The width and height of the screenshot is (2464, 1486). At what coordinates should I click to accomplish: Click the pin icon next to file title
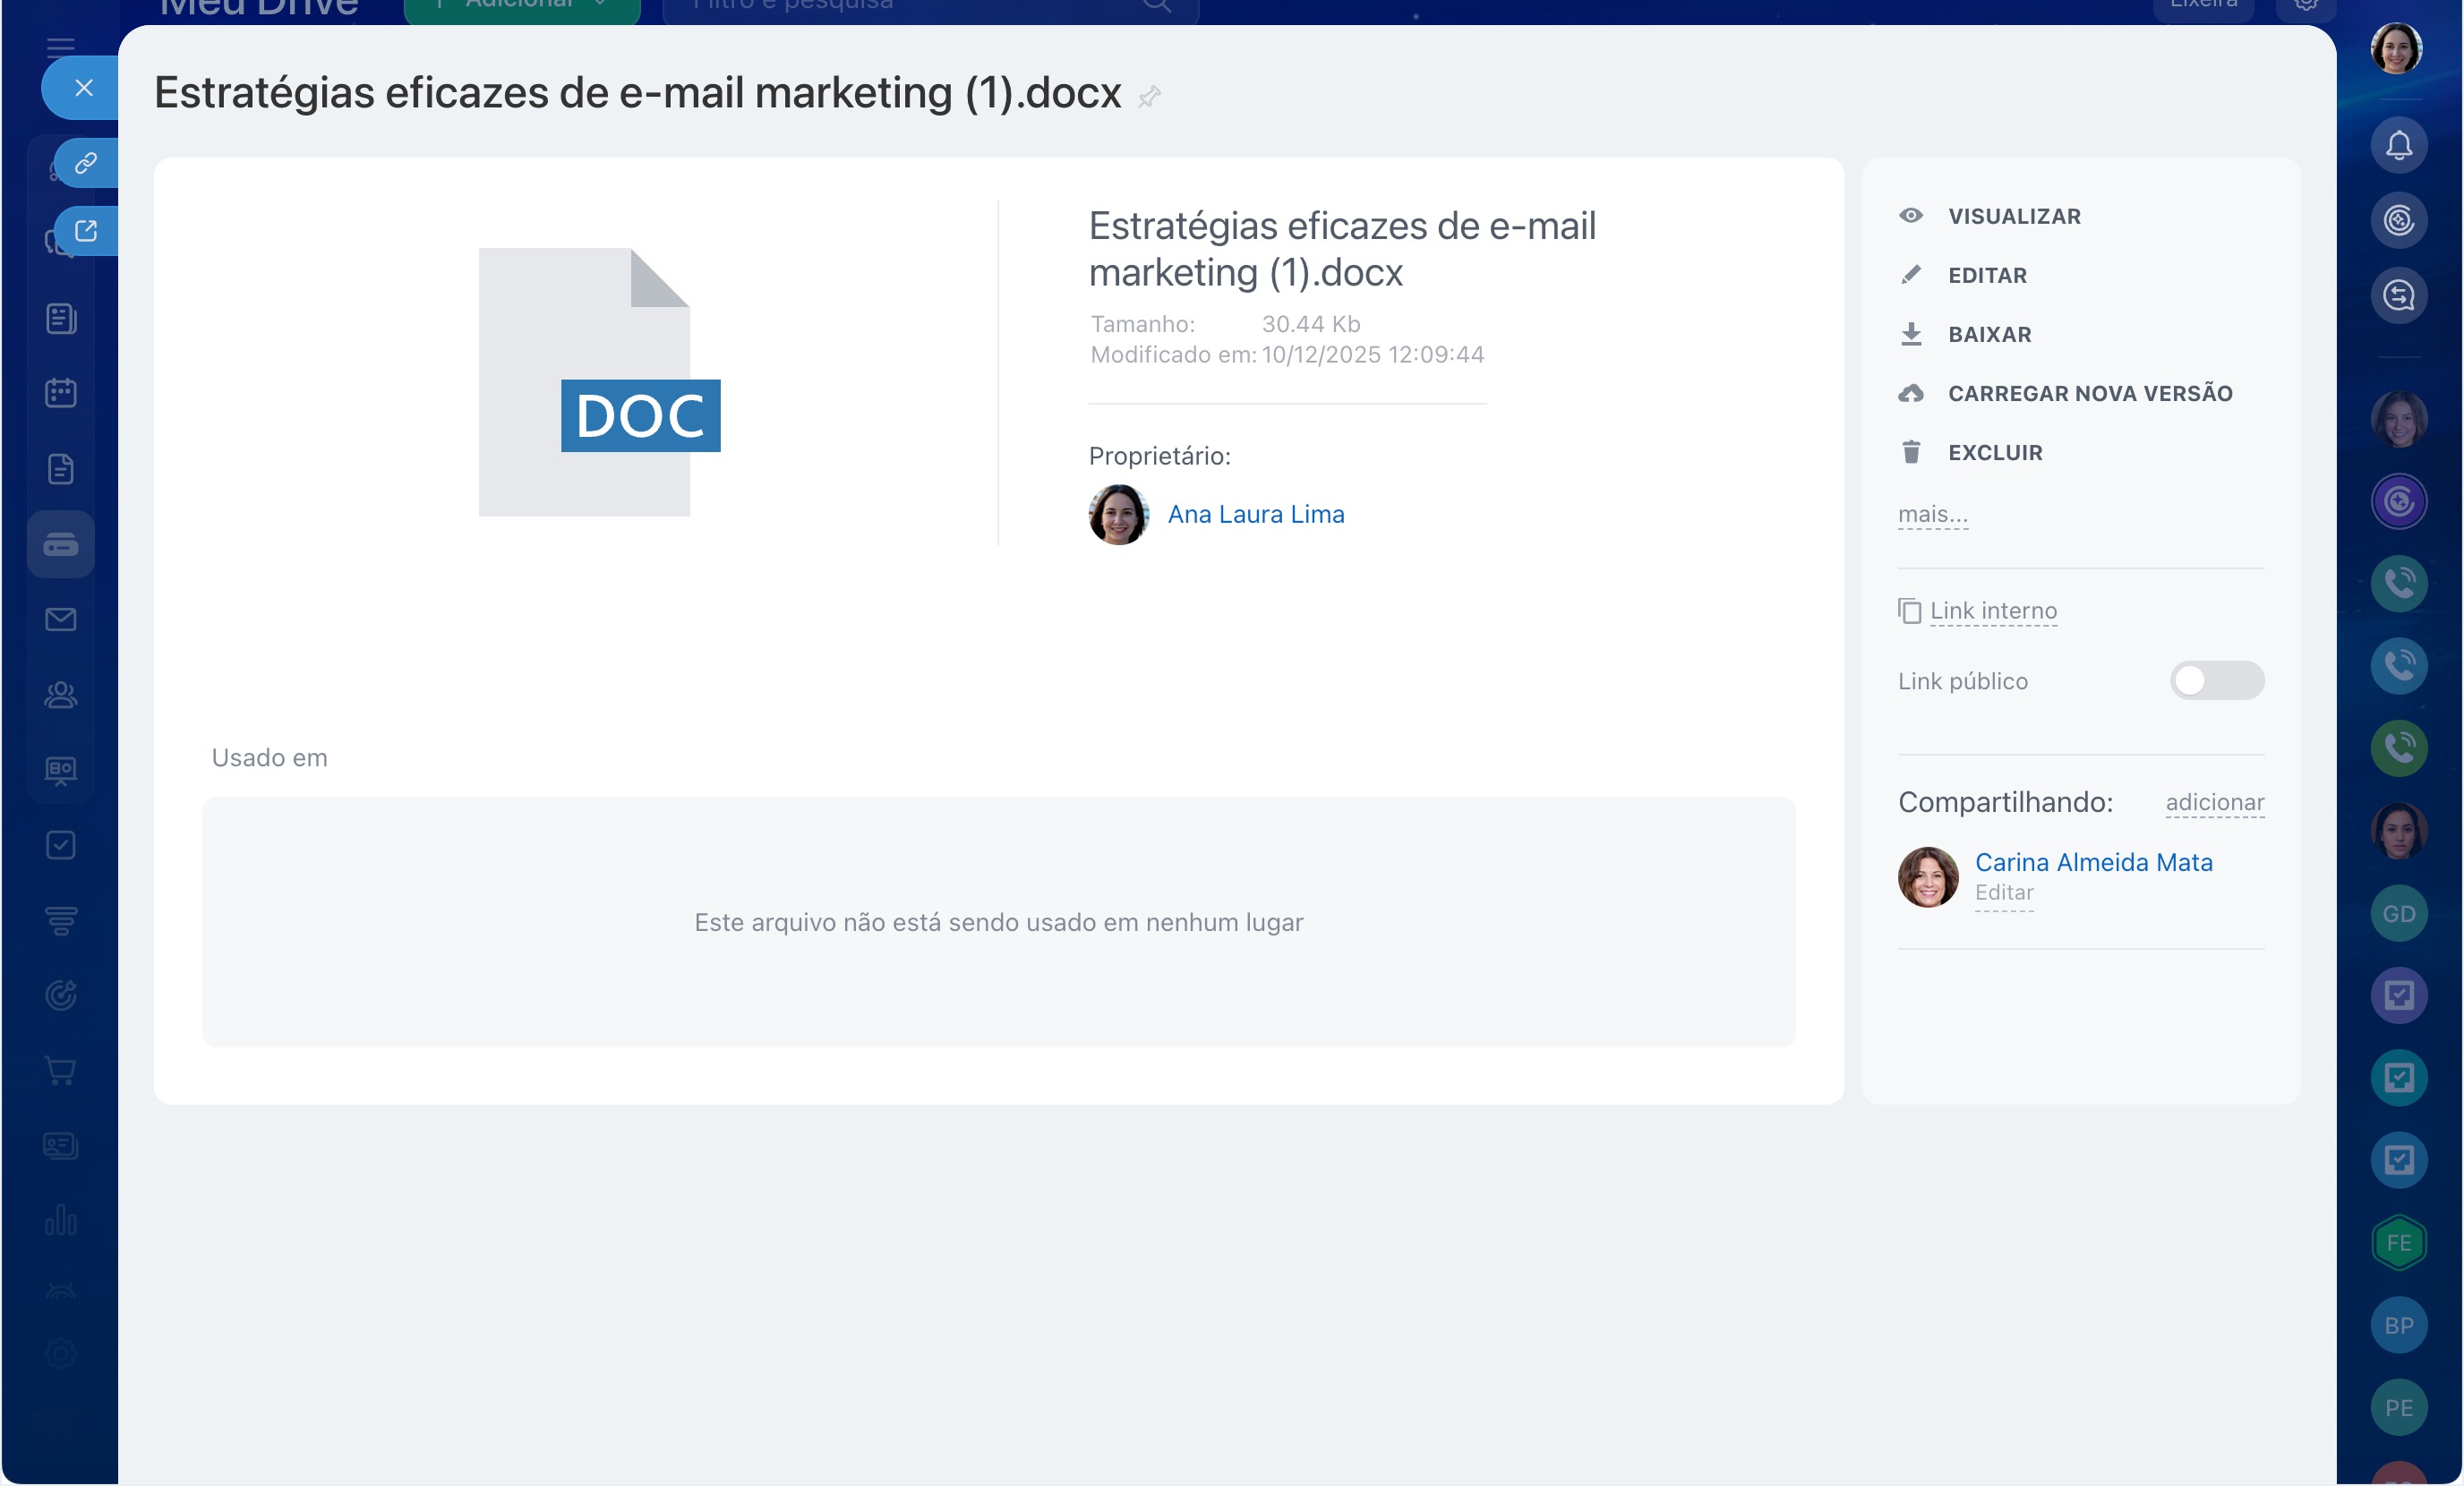point(1149,96)
